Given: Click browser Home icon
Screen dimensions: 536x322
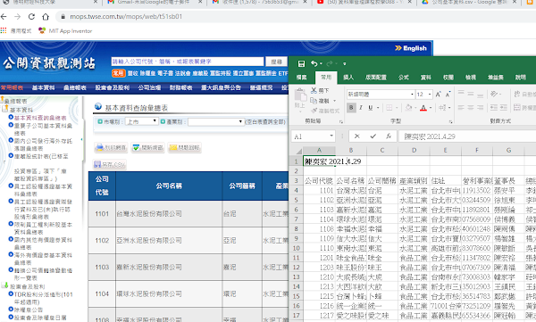Looking at the screenshot, I should coord(46,17).
